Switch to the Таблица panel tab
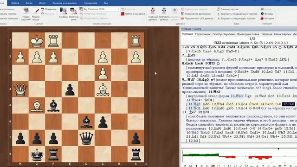The width and height of the screenshot is (297, 167). (266, 34)
